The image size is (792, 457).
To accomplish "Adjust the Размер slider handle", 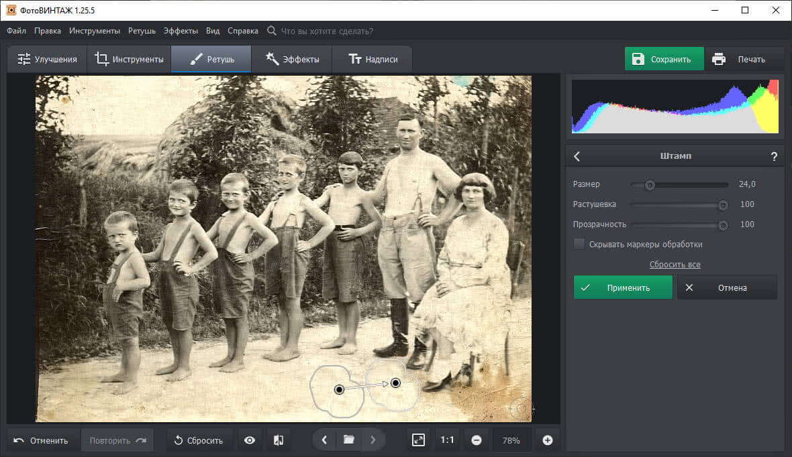I will pos(650,185).
